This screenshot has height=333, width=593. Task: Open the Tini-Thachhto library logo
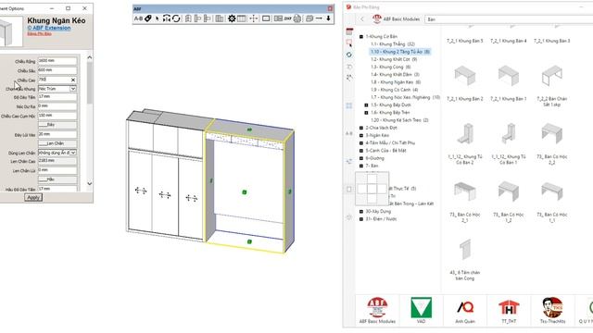pyautogui.click(x=552, y=307)
